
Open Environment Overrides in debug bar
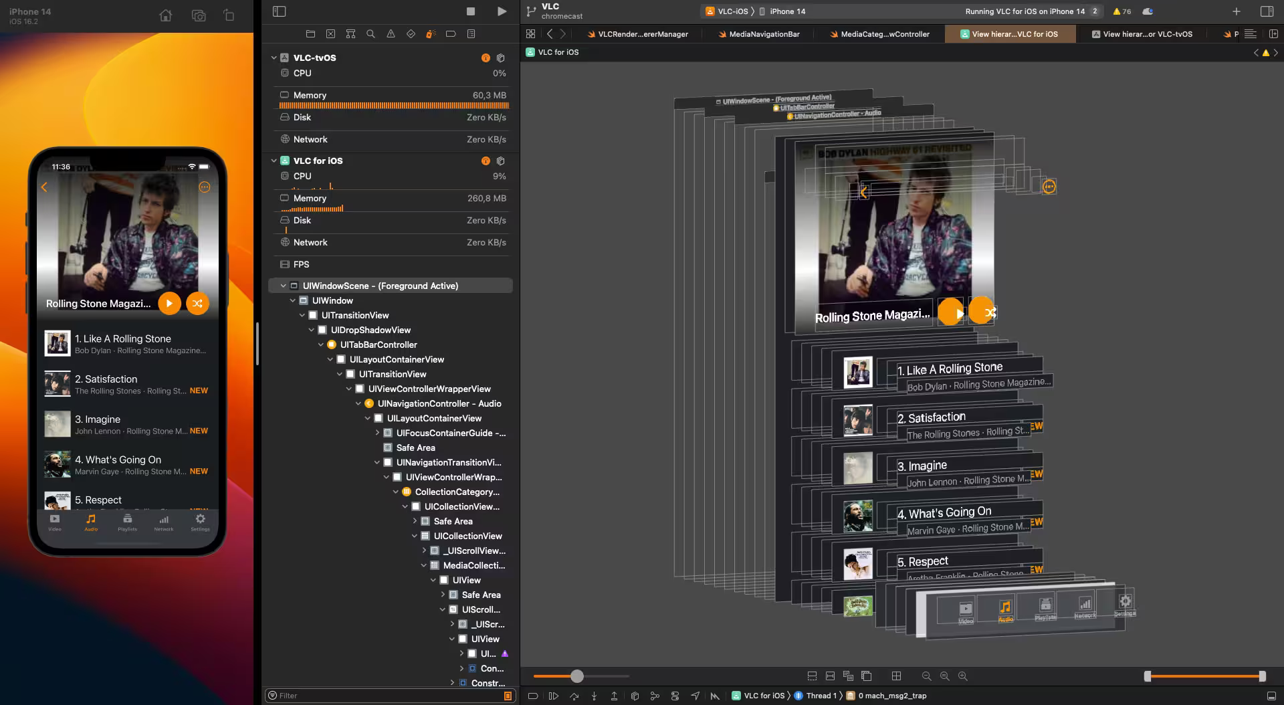(x=675, y=696)
